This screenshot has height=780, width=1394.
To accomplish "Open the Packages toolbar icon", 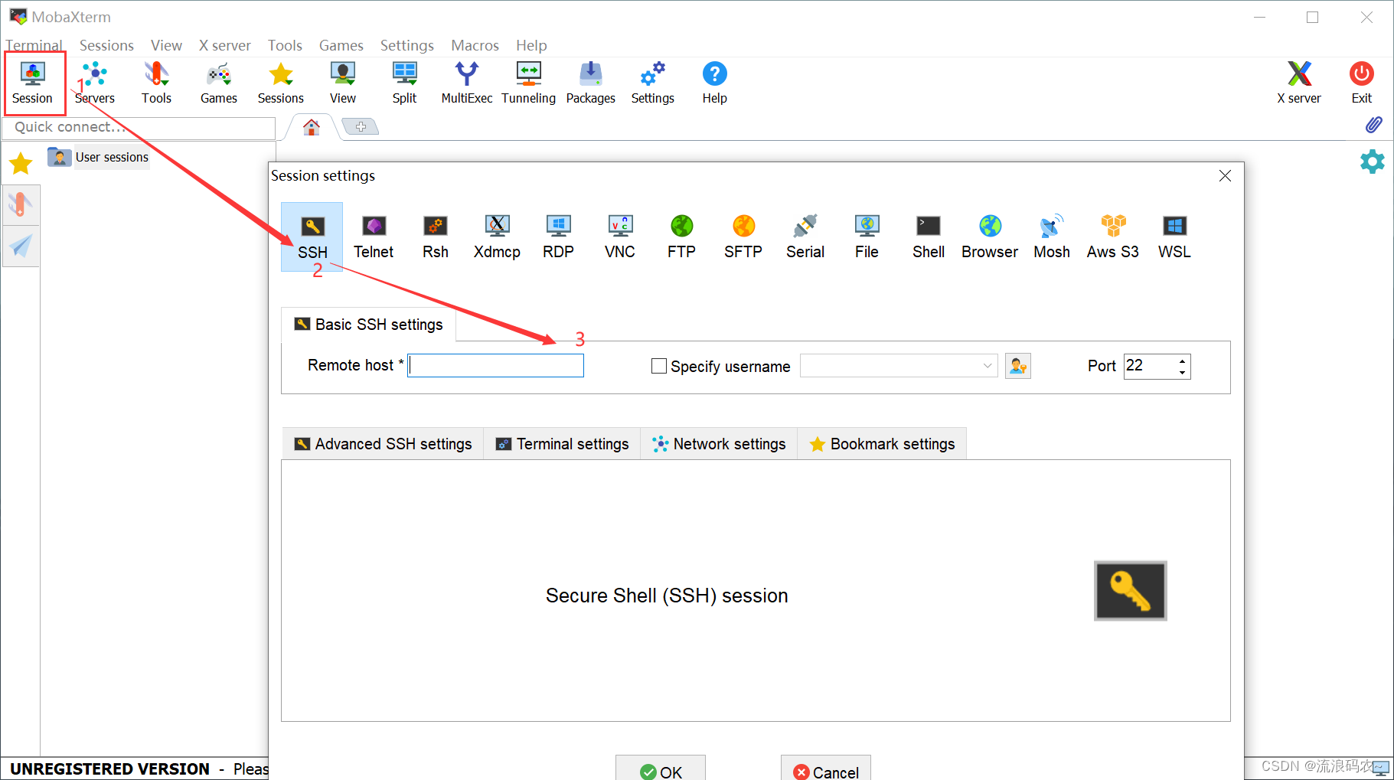I will point(591,83).
